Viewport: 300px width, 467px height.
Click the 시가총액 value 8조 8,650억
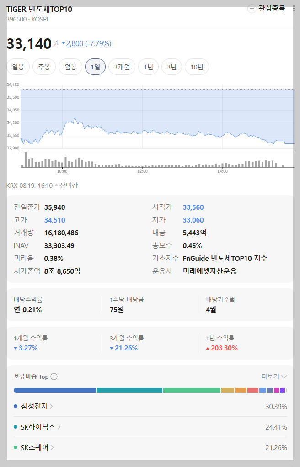pos(62,271)
